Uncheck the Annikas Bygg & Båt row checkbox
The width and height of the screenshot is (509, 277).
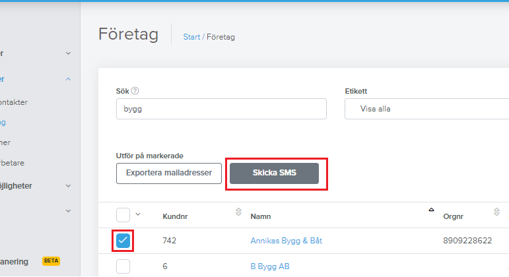point(123,241)
